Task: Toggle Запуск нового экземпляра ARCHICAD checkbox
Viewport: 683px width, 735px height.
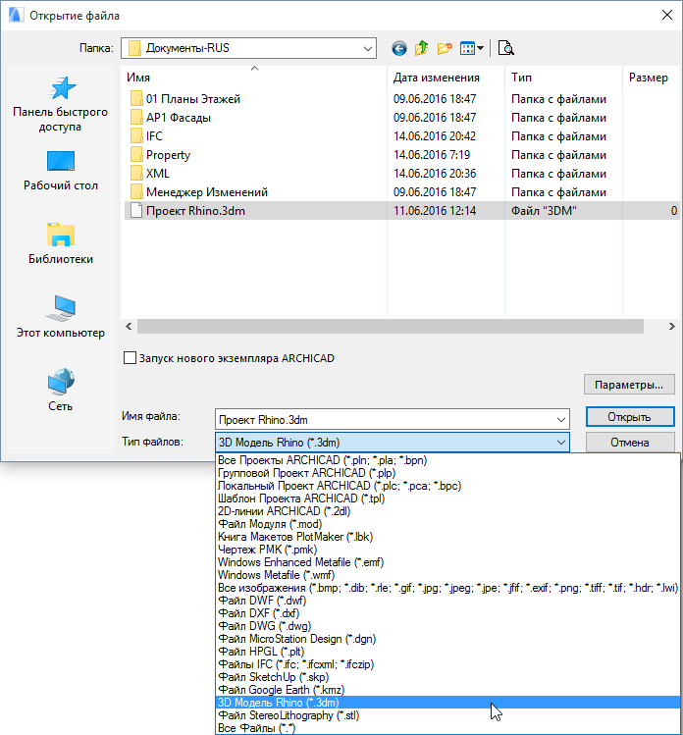Action: click(x=130, y=358)
